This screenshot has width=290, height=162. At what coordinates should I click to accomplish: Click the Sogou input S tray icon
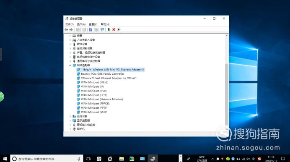[259, 159]
